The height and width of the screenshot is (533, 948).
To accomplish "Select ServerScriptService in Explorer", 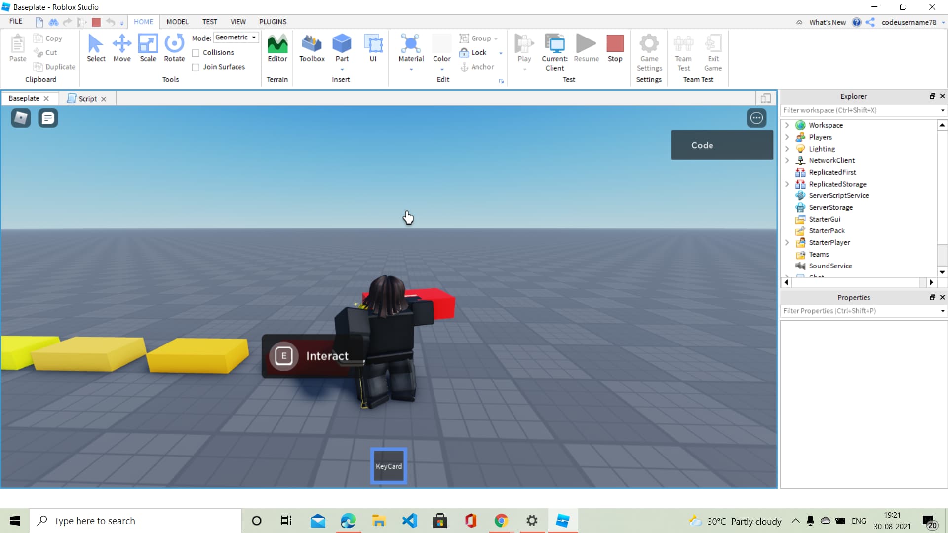I will click(838, 195).
